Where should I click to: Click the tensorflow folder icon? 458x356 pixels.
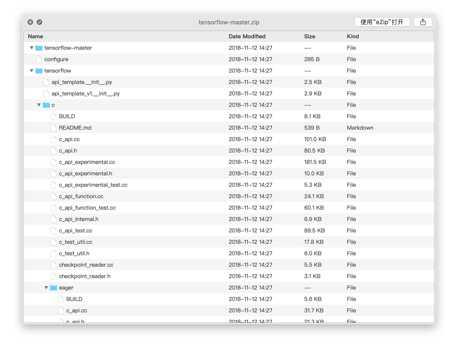tap(39, 71)
